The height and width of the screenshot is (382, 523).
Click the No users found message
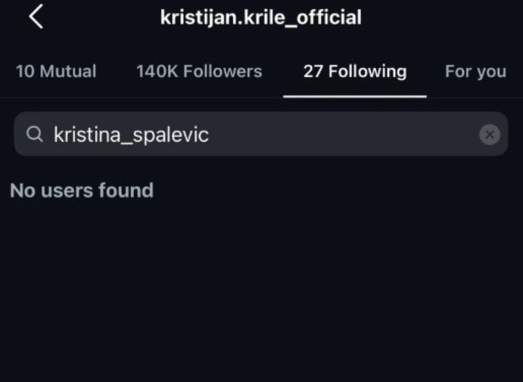82,190
